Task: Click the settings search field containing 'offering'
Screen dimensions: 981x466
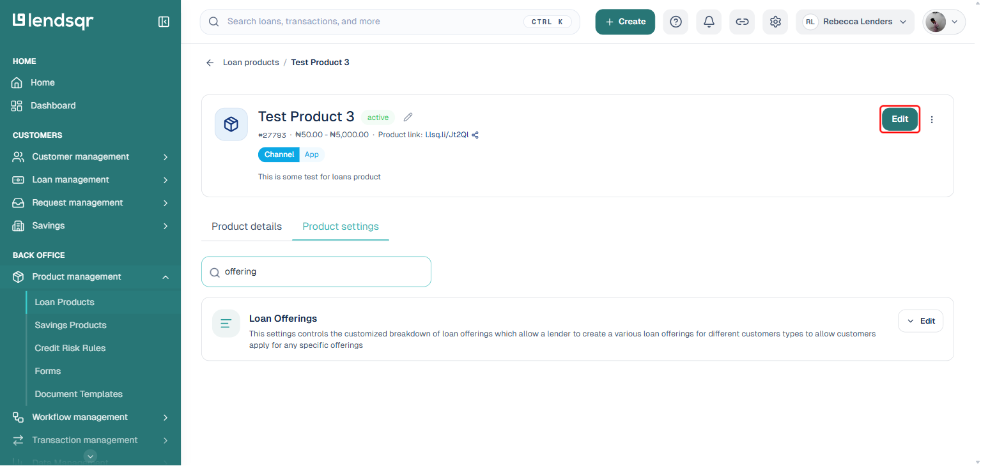Action: pos(316,272)
